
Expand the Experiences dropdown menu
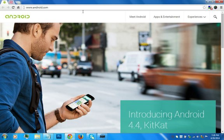(196, 17)
